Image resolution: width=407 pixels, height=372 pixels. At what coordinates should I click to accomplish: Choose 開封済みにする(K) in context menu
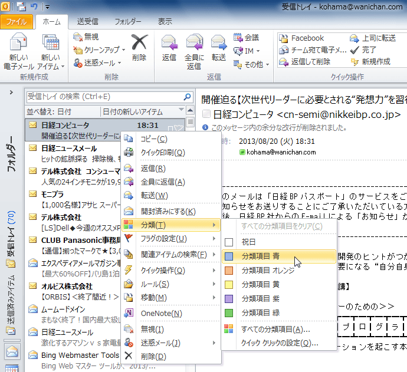pos(171,212)
